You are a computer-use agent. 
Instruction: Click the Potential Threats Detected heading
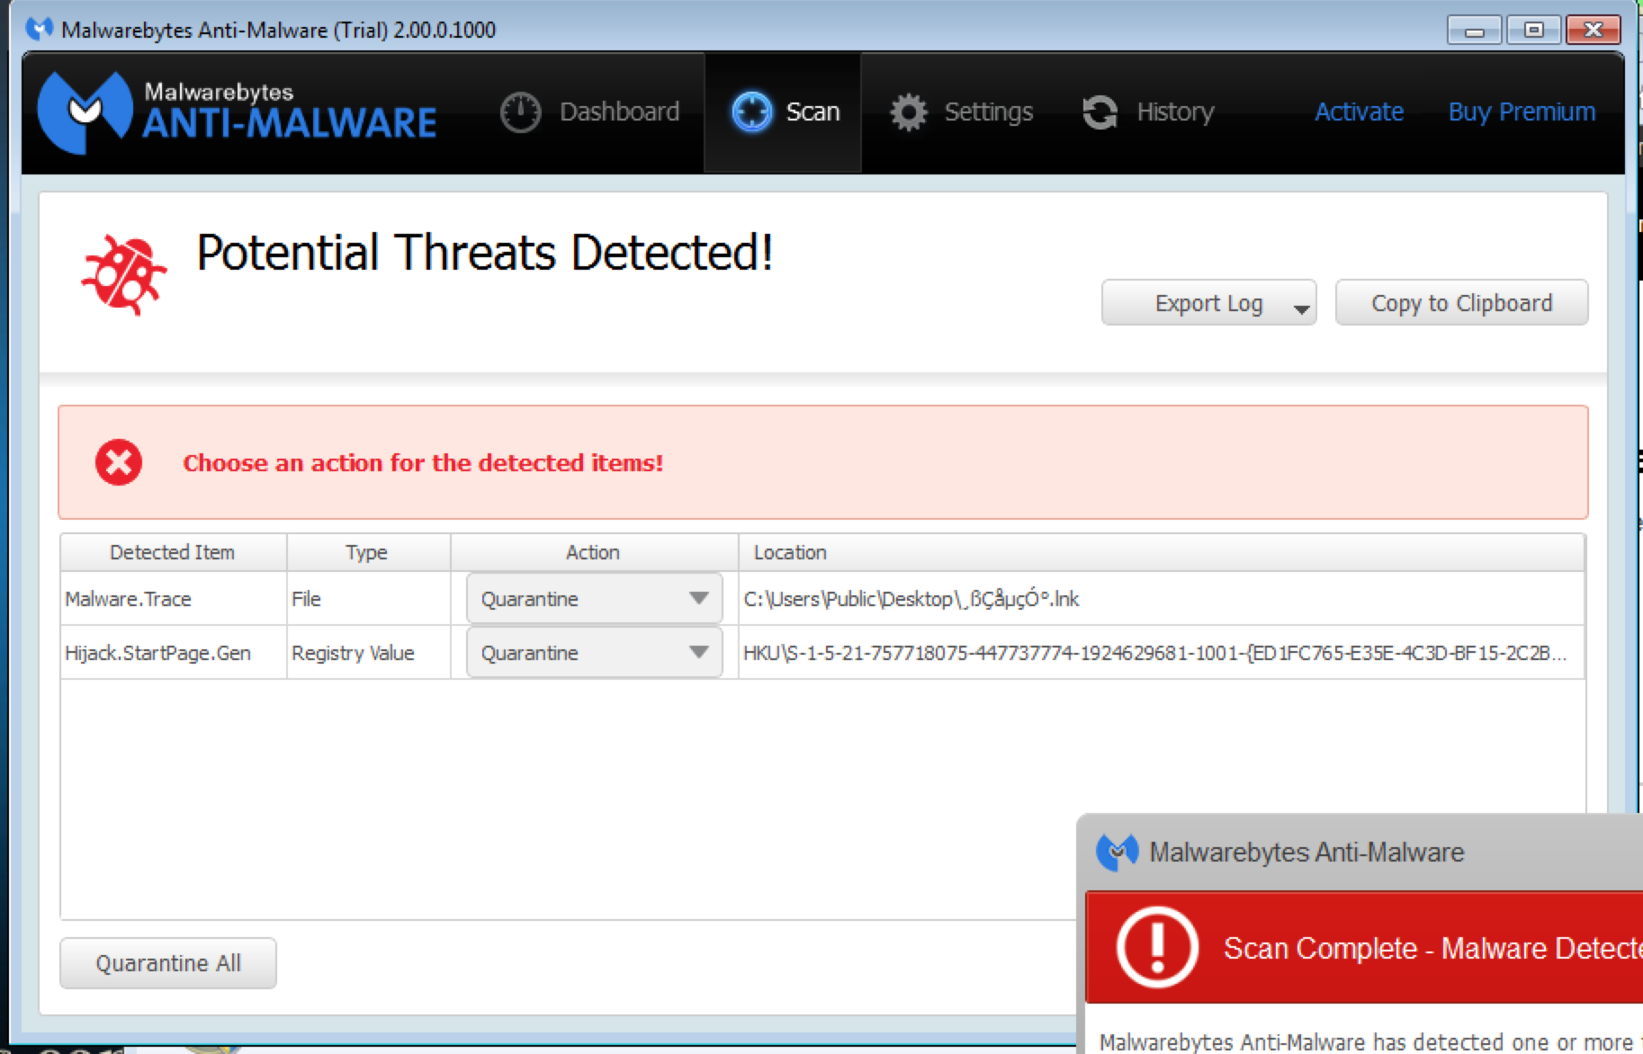pyautogui.click(x=485, y=253)
